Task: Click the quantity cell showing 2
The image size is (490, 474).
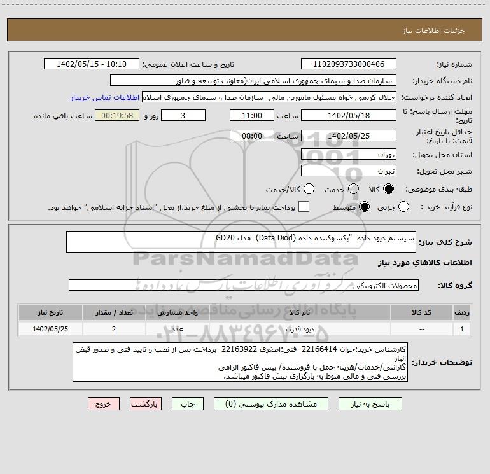Action: point(114,329)
